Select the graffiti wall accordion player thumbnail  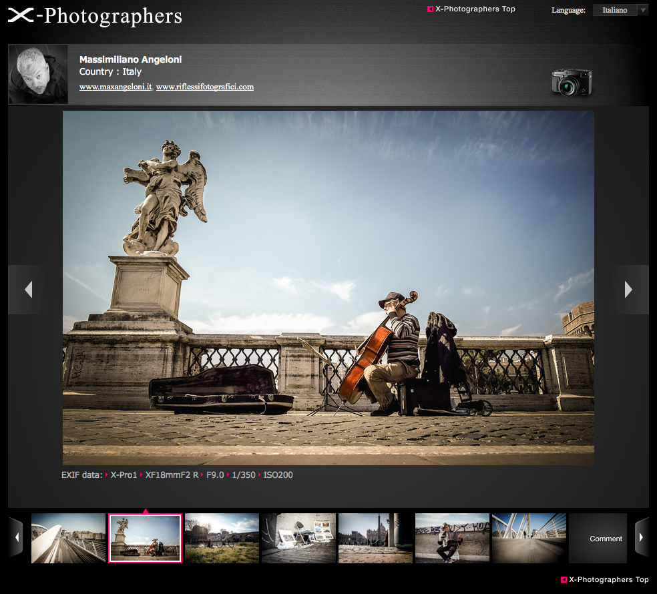coord(452,538)
